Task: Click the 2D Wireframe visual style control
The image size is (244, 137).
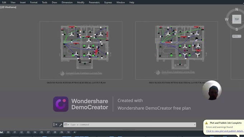Action: point(9,7)
